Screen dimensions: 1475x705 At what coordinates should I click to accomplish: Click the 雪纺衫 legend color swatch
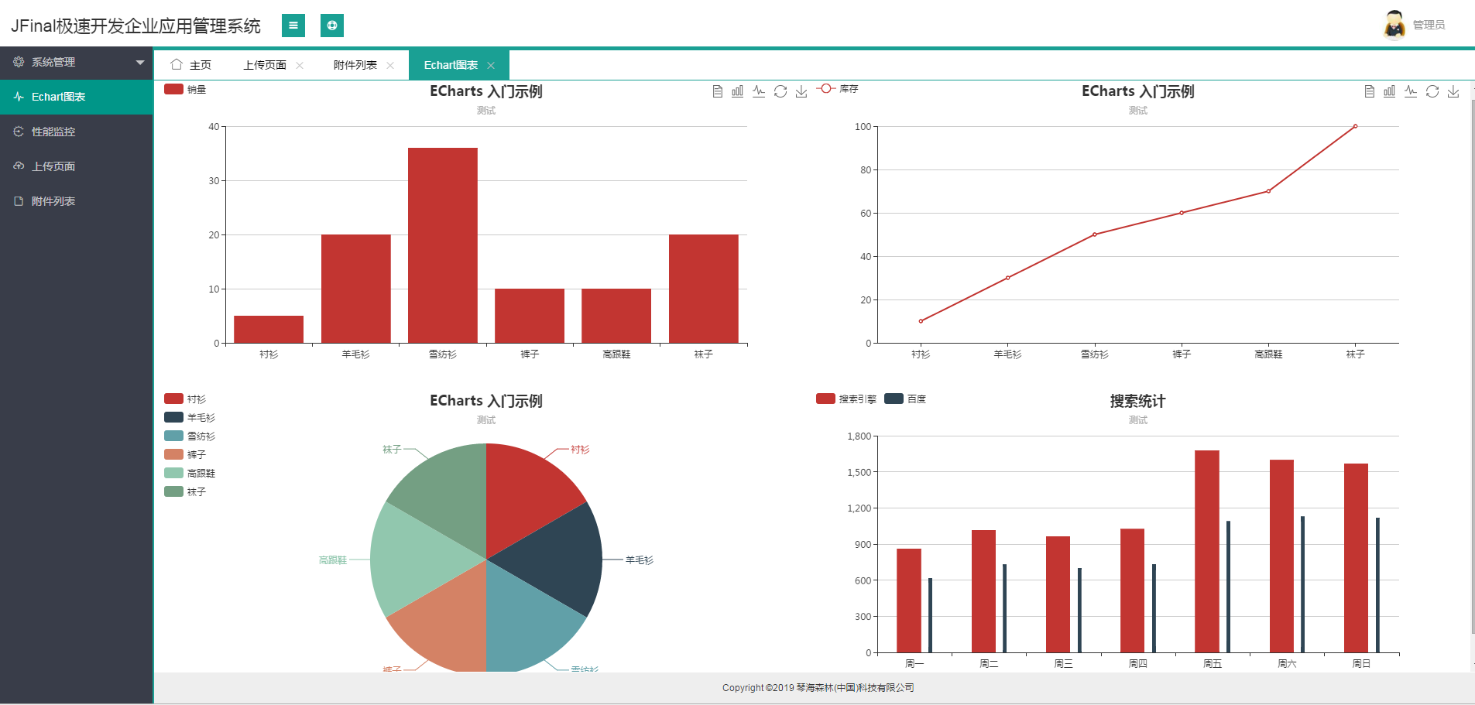173,436
